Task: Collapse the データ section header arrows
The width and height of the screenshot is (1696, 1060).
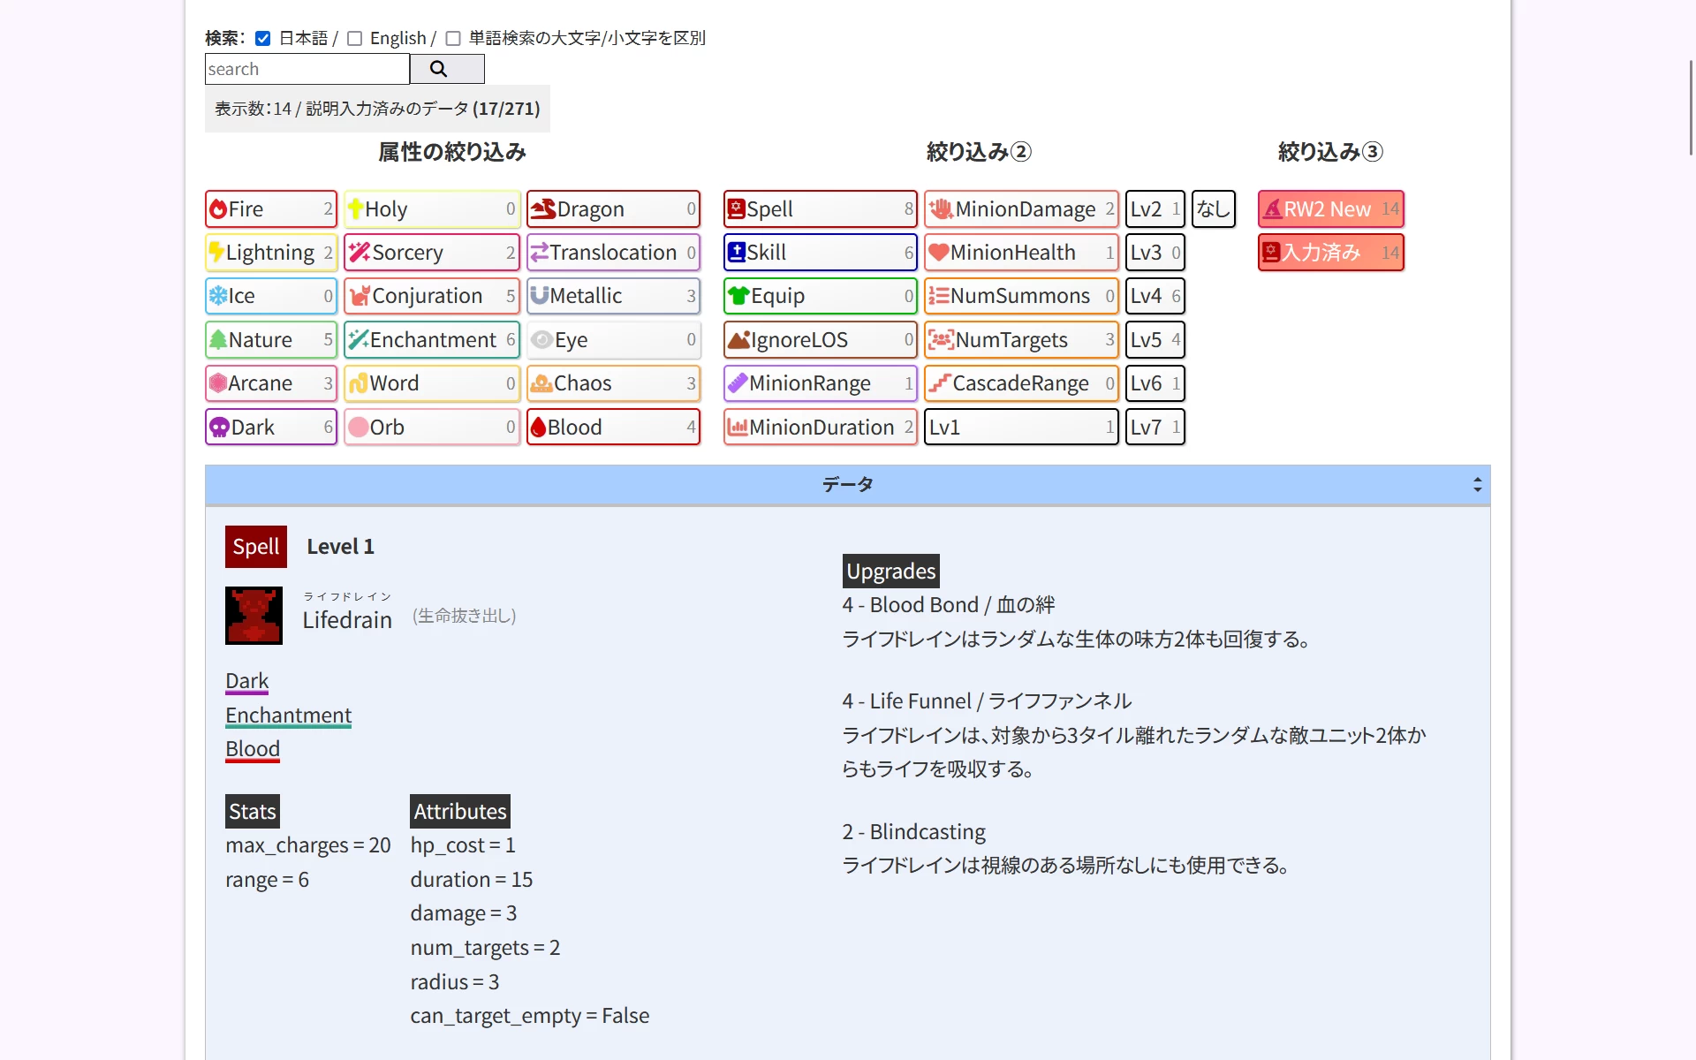Action: [1477, 484]
